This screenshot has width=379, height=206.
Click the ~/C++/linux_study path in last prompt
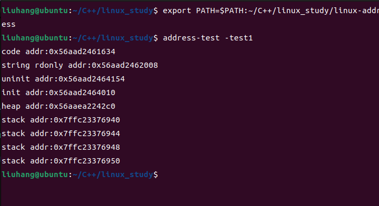(113, 174)
